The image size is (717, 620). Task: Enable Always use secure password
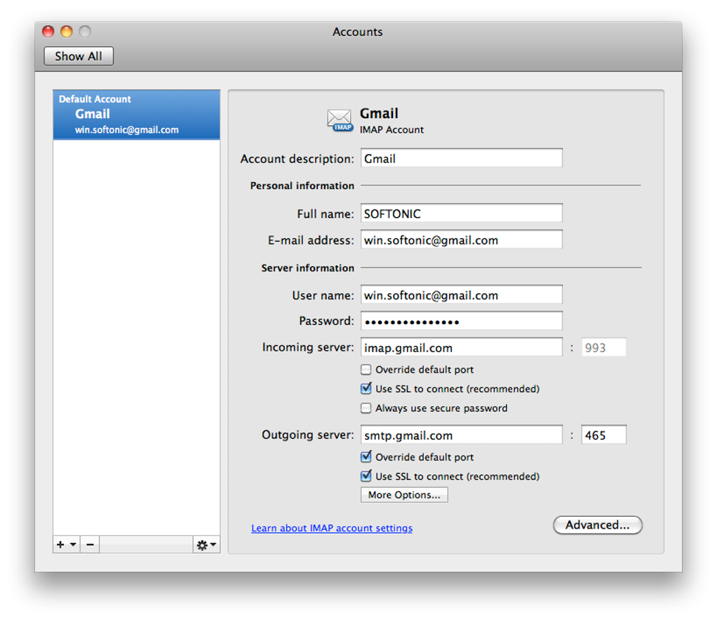coord(366,408)
